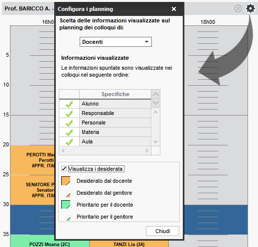Click the Chiudi button
Viewport: 258px width, 247px height.
pyautogui.click(x=162, y=231)
